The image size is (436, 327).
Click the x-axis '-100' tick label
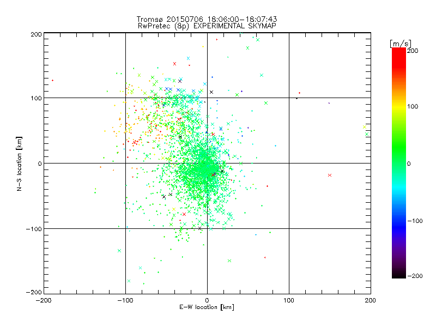pyautogui.click(x=125, y=300)
